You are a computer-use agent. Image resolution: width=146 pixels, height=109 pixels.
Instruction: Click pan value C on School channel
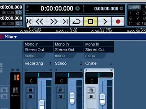click(x=61, y=81)
